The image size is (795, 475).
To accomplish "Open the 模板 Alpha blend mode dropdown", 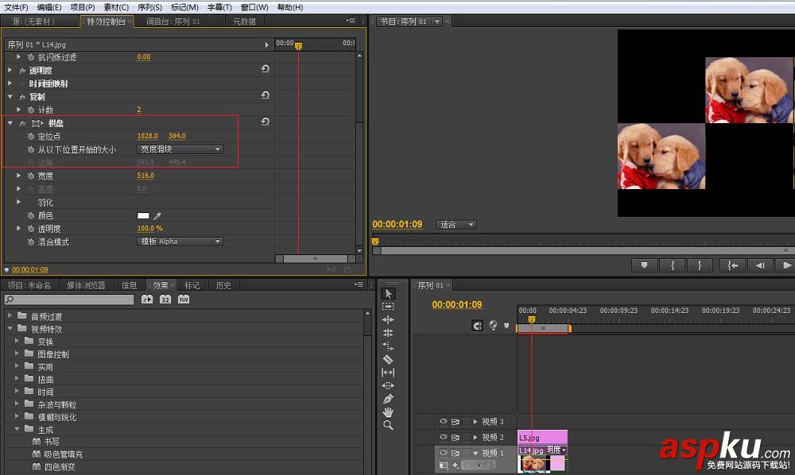I will coord(180,241).
